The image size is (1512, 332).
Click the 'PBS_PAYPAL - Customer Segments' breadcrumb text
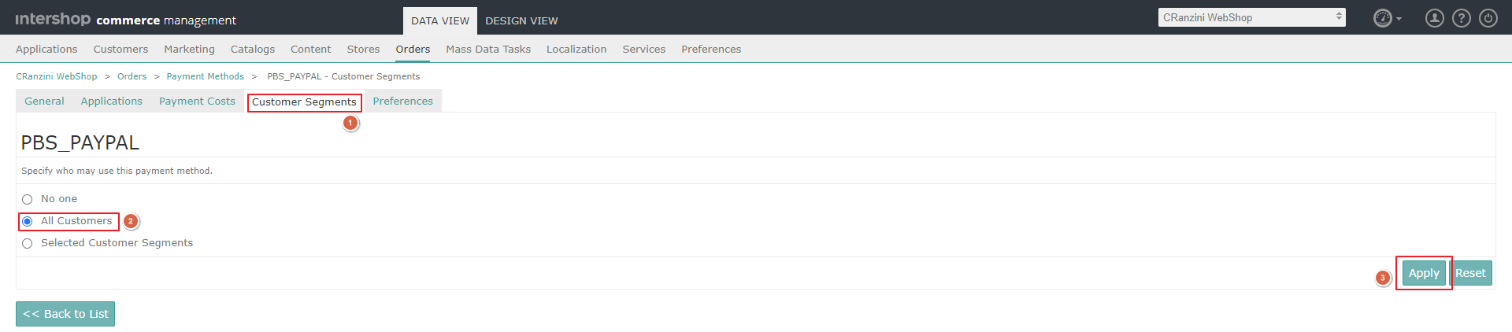pyautogui.click(x=343, y=76)
